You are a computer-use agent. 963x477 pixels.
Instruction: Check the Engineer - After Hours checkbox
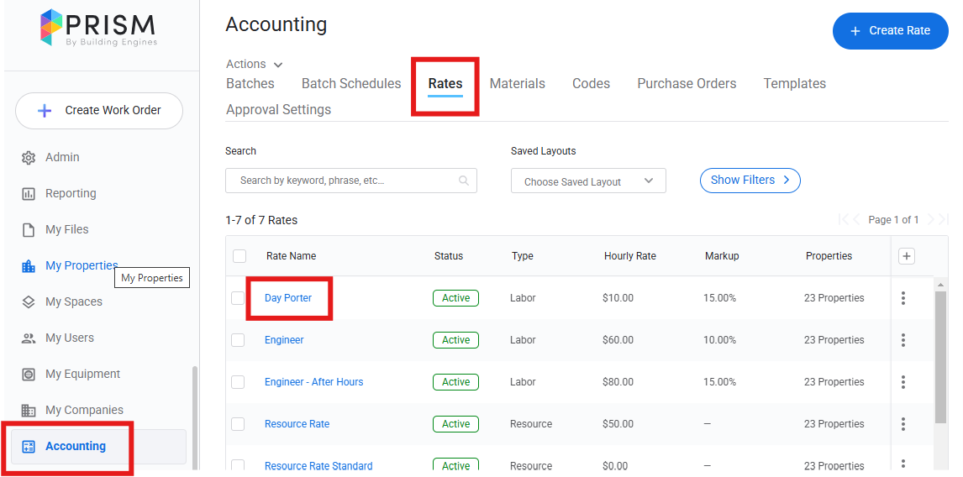[238, 382]
